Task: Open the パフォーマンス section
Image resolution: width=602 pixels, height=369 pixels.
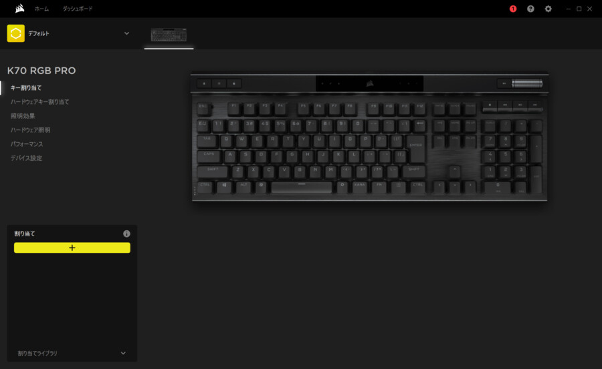Action: pos(27,144)
